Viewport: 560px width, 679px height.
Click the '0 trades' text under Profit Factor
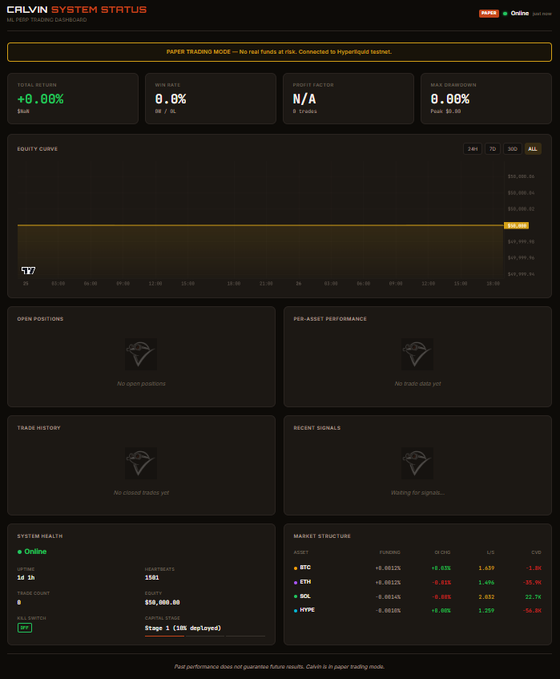pyautogui.click(x=304, y=111)
